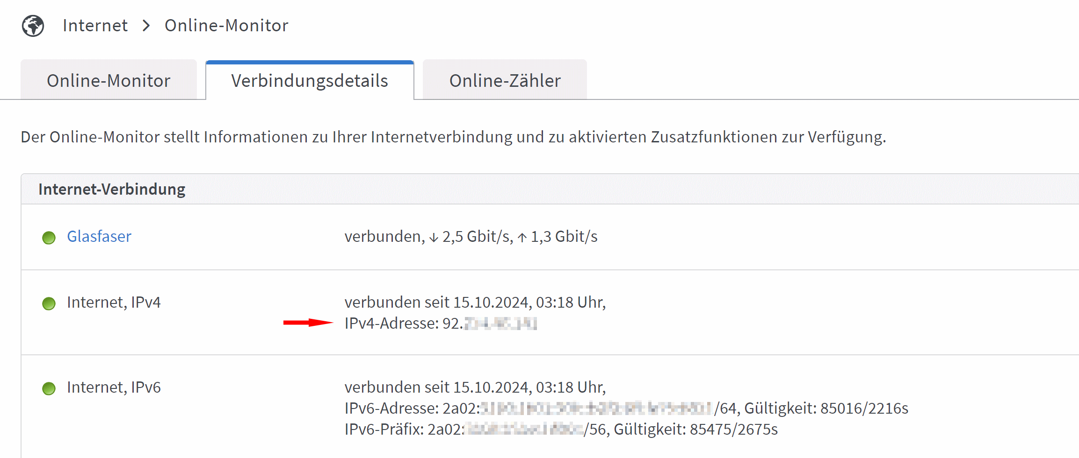Click the Online-Monitor description sentence
Image resolution: width=1079 pixels, height=458 pixels.
click(453, 137)
